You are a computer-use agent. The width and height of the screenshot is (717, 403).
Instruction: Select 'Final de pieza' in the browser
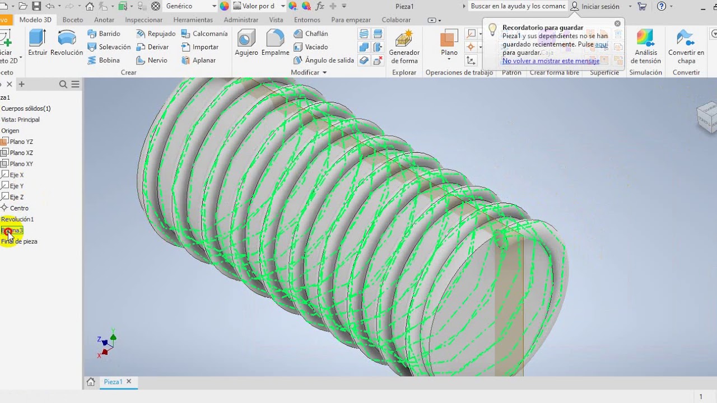click(19, 241)
